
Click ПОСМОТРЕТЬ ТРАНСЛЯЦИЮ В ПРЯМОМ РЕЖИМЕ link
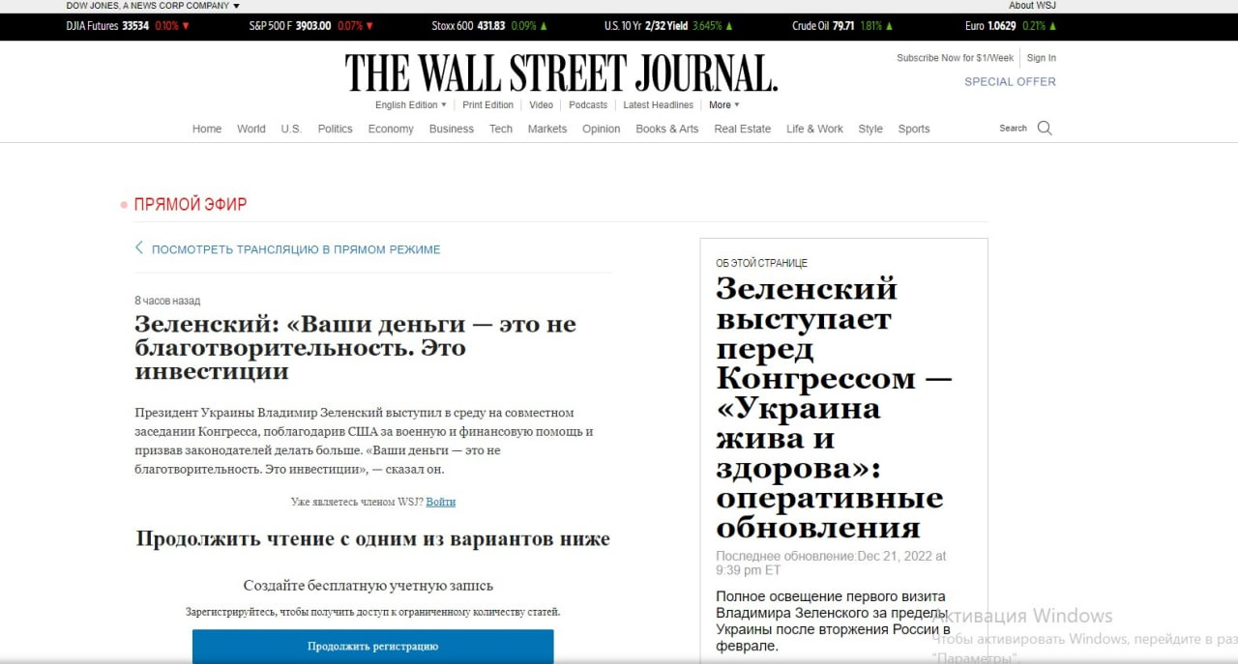(296, 249)
